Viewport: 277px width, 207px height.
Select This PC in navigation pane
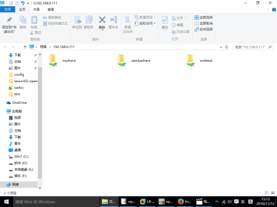coord(14,111)
